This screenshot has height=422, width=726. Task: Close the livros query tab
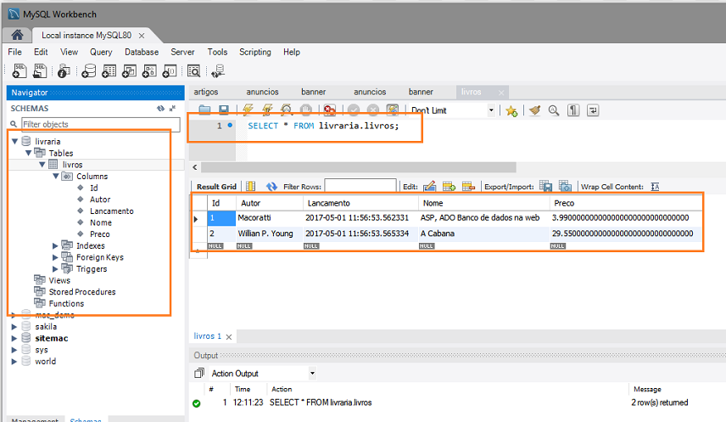(x=501, y=93)
